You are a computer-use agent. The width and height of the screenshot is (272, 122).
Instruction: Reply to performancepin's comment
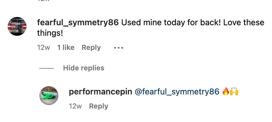pos(99,106)
